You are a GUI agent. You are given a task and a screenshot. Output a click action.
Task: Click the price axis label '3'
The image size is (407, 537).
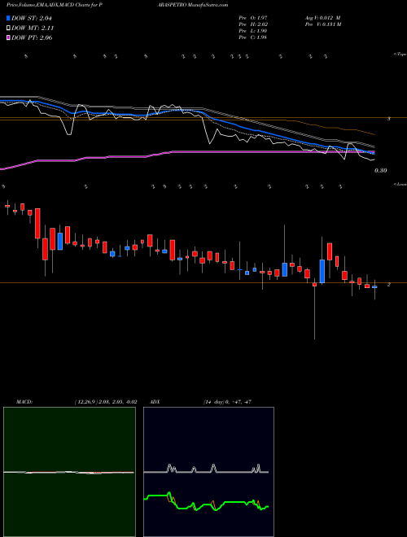(x=389, y=119)
